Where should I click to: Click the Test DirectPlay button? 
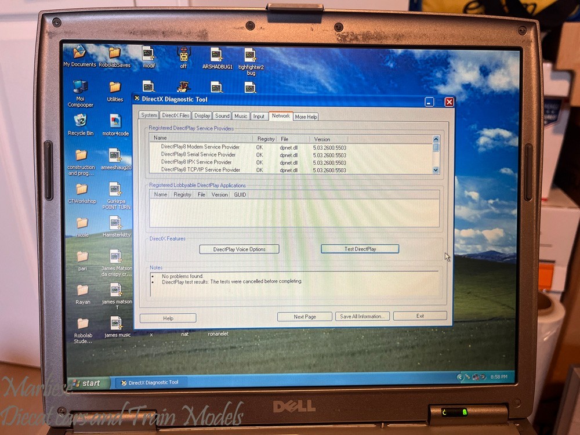tap(360, 249)
